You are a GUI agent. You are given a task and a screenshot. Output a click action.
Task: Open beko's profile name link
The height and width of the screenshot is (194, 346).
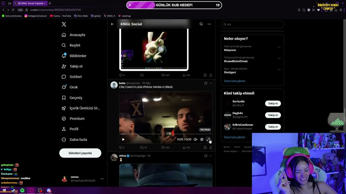pos(122,83)
